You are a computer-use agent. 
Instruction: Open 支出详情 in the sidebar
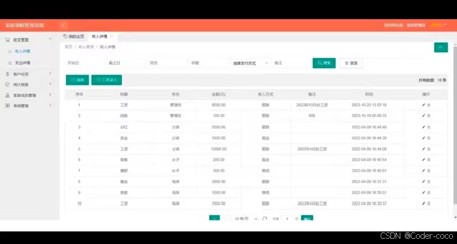pyautogui.click(x=23, y=62)
